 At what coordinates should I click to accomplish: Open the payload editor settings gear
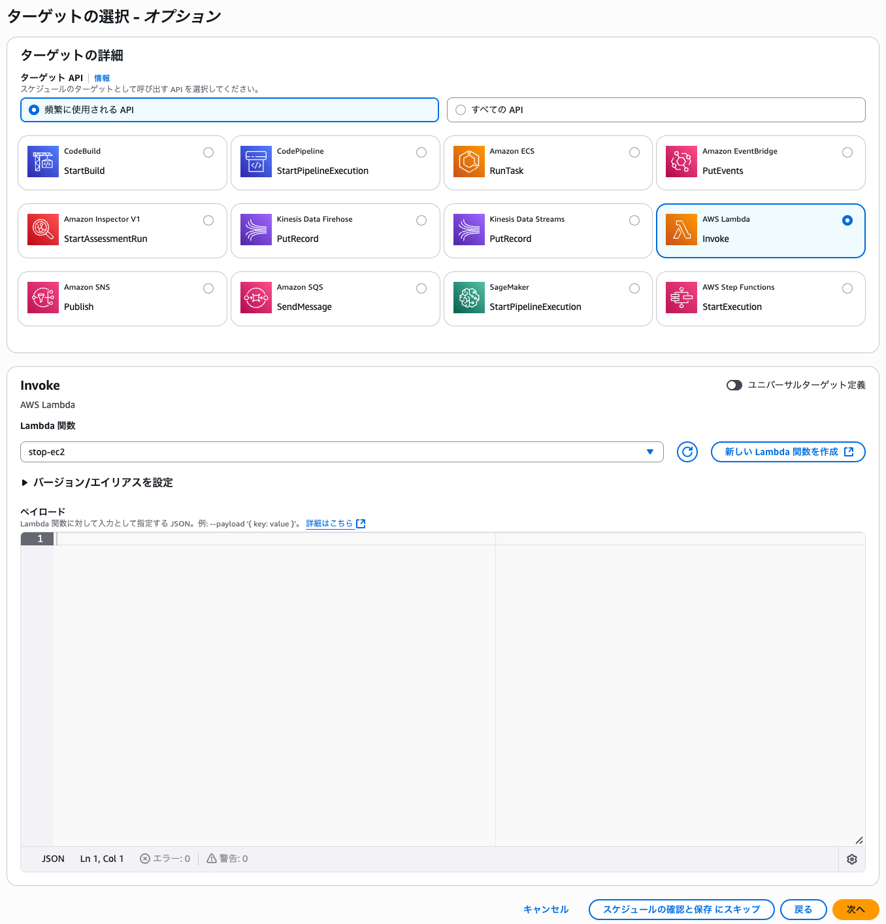click(852, 859)
